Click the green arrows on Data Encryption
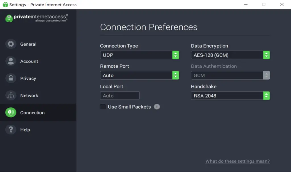The height and width of the screenshot is (172, 291). coord(267,55)
